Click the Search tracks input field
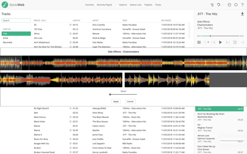The image size is (247, 154). coord(16,21)
